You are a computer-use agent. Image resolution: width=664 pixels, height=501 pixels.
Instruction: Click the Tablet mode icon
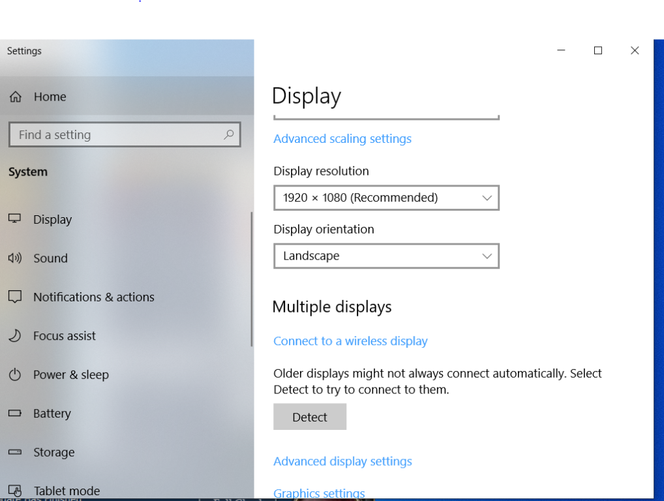coord(14,491)
